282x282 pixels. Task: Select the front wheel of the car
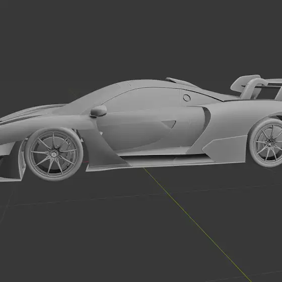(54, 154)
